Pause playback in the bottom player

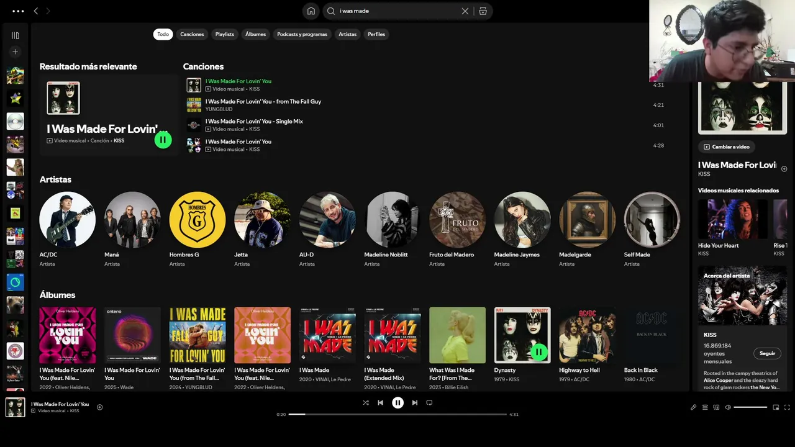pyautogui.click(x=397, y=403)
